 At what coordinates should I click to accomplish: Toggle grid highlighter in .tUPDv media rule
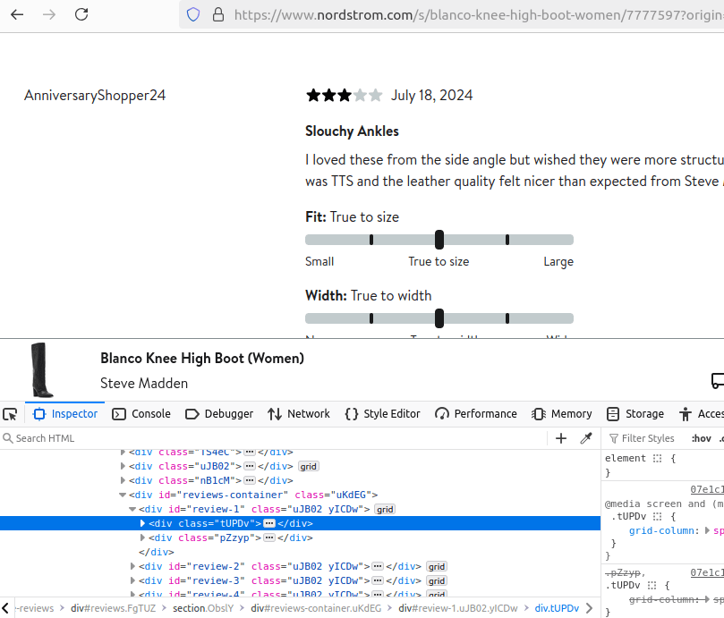click(658, 516)
